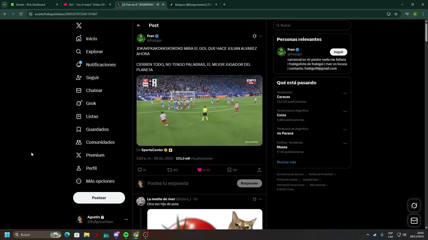
Task: Open the tab search dropdown arrow
Action: [x=4, y=5]
